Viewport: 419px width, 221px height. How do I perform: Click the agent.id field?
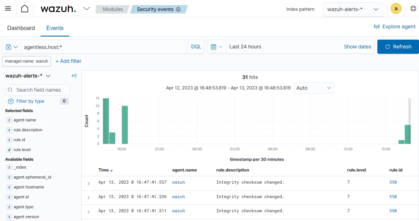[x=21, y=197]
